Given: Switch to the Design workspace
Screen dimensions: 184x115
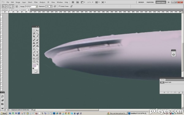Looking at the screenshot, I should (141, 2).
